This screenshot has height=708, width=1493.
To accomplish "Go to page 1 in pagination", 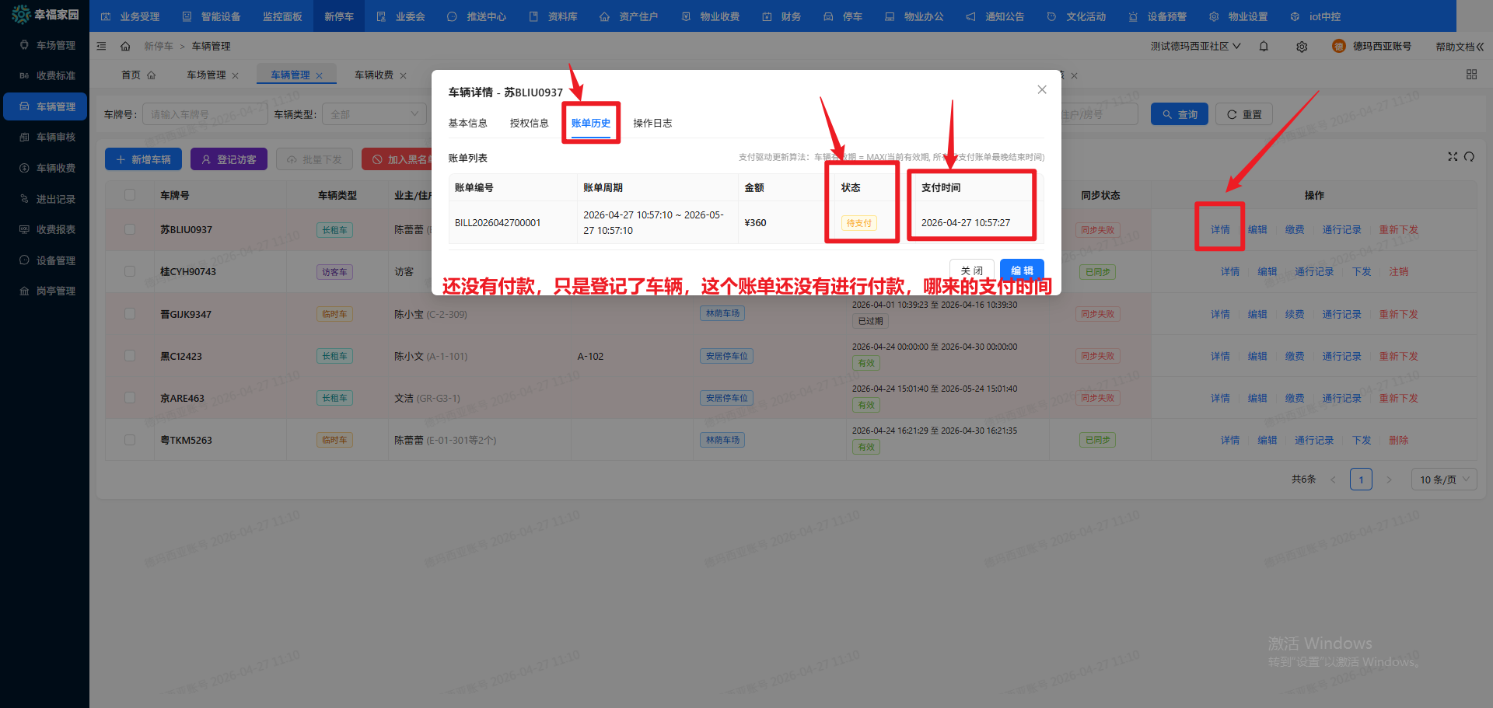I will (x=1361, y=479).
